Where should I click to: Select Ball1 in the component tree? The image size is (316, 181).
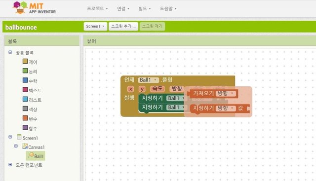pos(39,156)
